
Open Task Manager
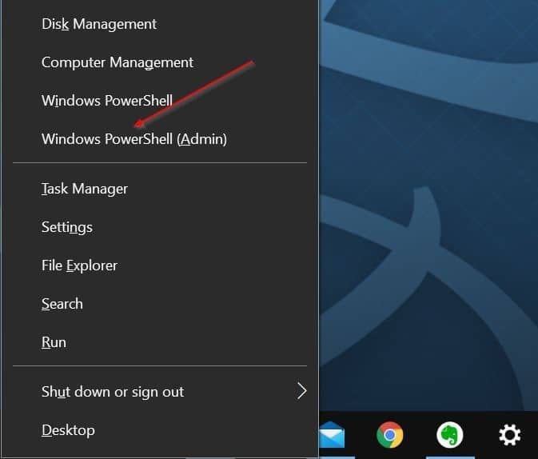(160, 189)
